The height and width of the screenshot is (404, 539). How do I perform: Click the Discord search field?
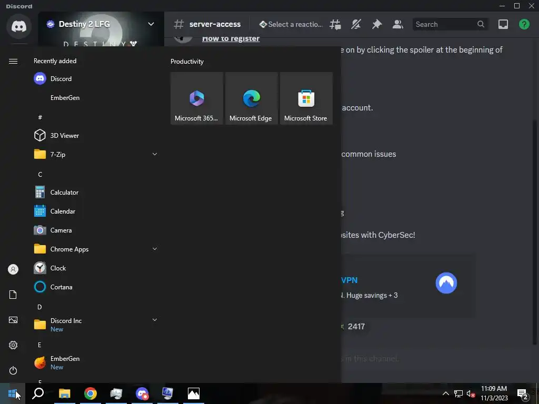(x=450, y=24)
